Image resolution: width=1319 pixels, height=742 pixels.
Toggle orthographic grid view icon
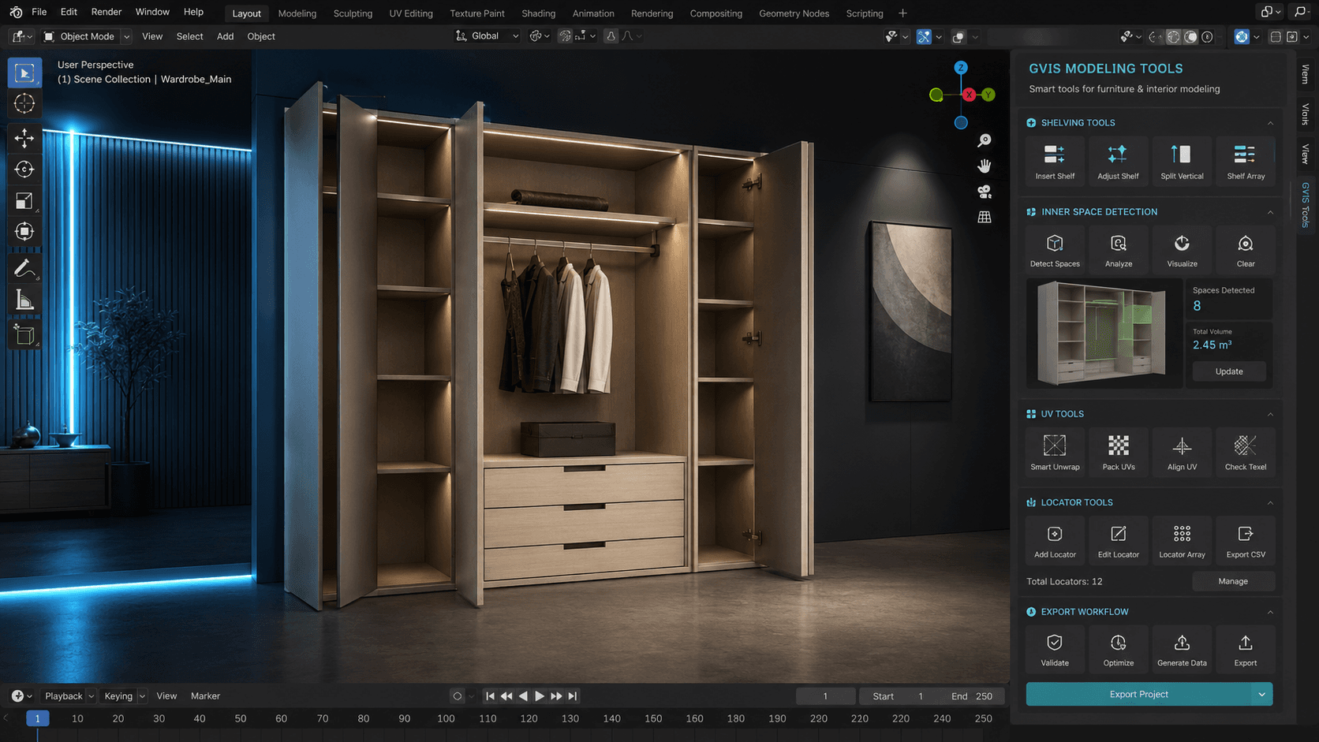(985, 217)
